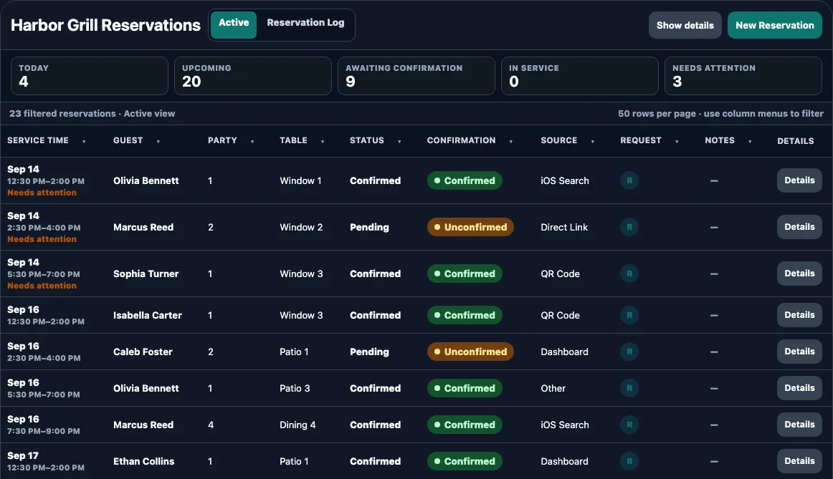Open request icon for Caleb Foster row
The height and width of the screenshot is (479, 833).
629,352
